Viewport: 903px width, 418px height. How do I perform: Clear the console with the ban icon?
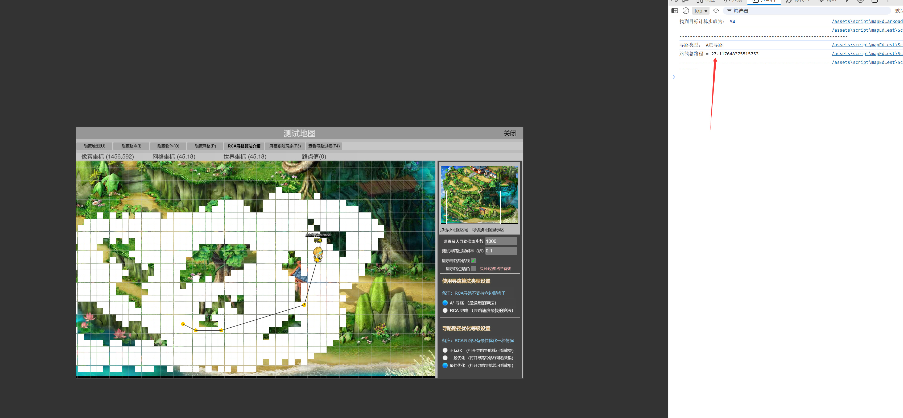(x=686, y=11)
